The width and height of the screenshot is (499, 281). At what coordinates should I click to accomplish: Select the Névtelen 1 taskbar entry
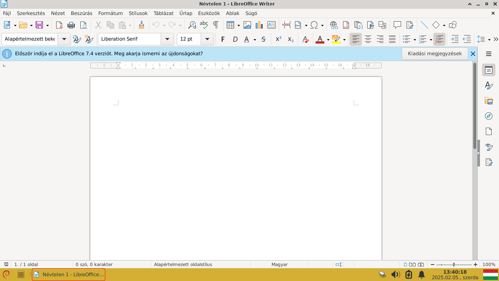[68, 275]
